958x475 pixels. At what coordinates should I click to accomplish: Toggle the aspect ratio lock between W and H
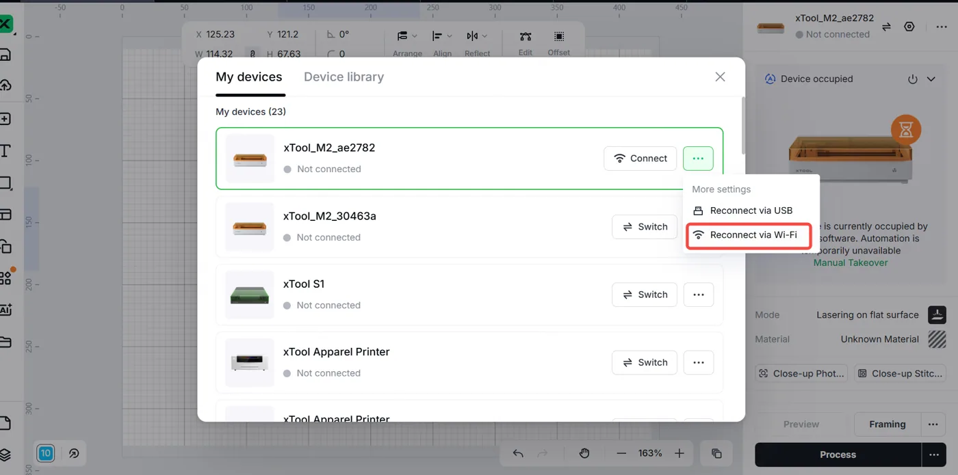pos(253,54)
